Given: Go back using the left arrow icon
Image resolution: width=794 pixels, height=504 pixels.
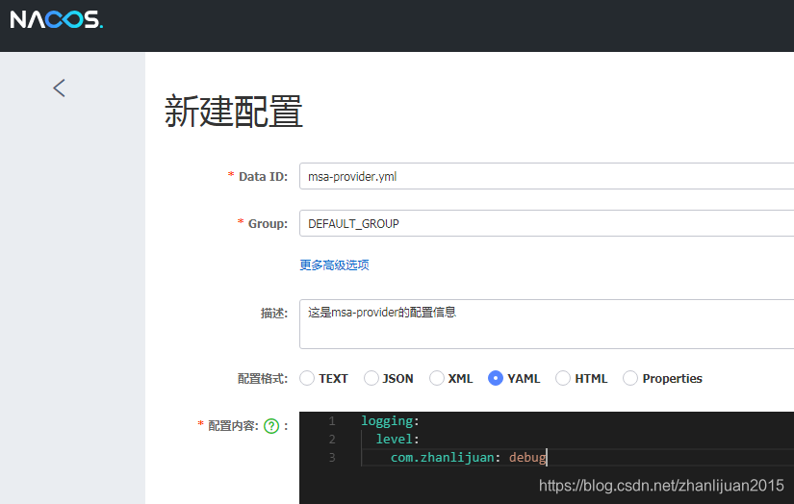Looking at the screenshot, I should pos(60,88).
